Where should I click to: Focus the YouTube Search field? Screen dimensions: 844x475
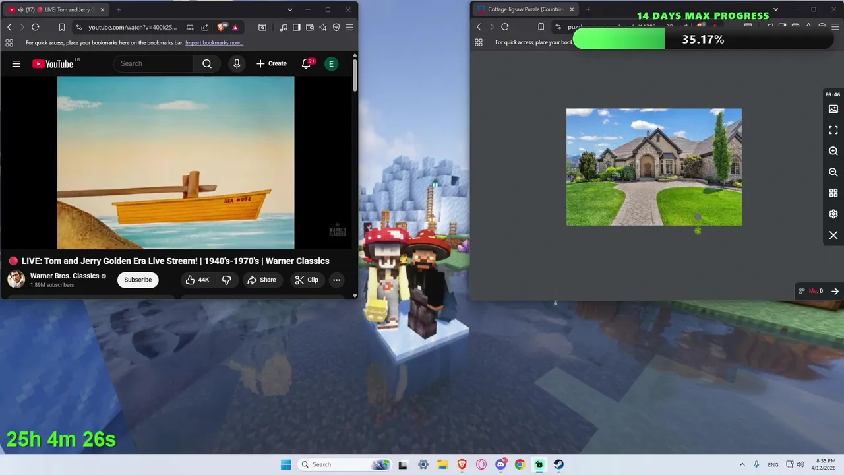[x=154, y=64]
